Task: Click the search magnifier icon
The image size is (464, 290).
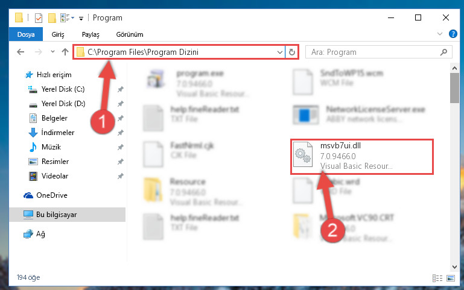Action: pos(443,52)
